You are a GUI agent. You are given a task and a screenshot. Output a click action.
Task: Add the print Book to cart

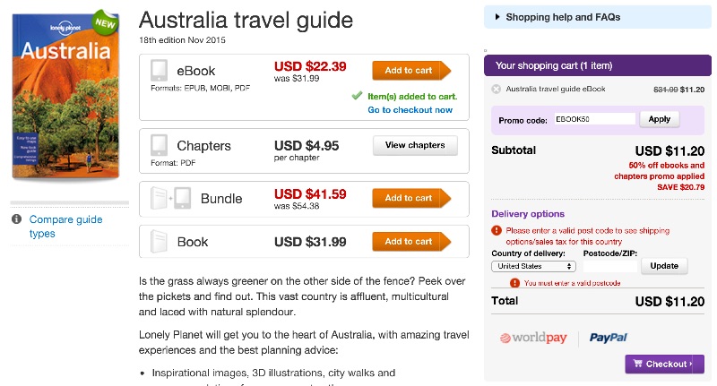pyautogui.click(x=410, y=241)
